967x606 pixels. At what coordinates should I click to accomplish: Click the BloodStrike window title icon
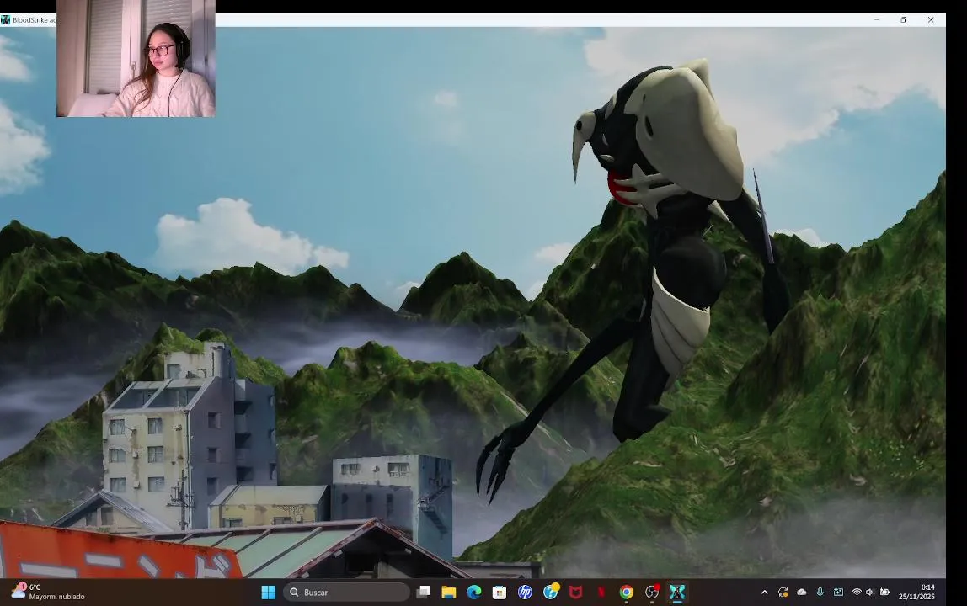click(x=6, y=19)
